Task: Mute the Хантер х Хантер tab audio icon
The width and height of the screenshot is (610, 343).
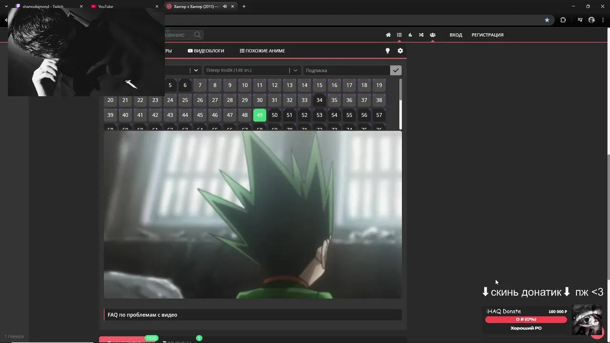Action: click(225, 7)
